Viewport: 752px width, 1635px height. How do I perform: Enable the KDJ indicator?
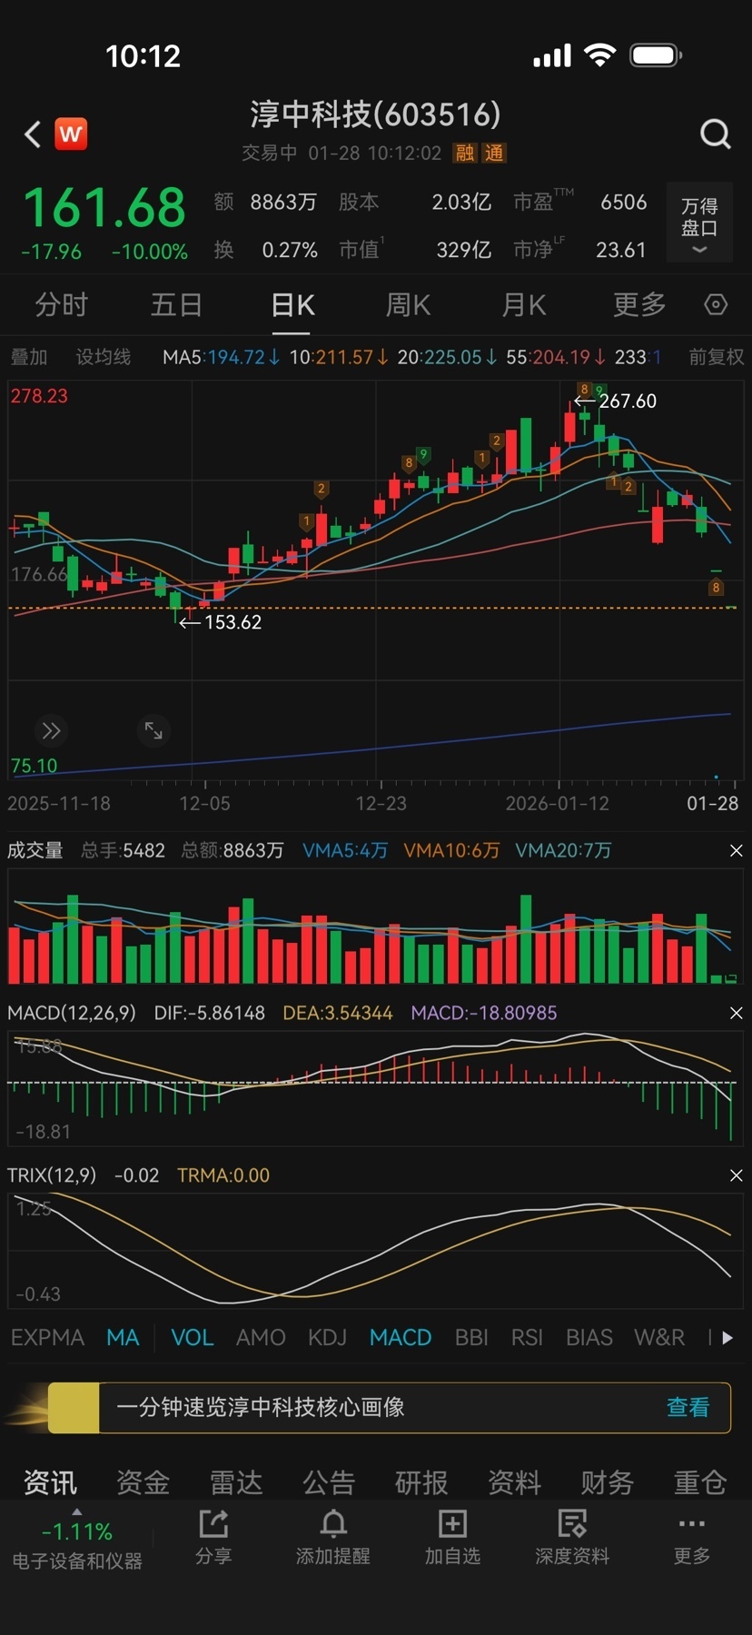pyautogui.click(x=327, y=1338)
